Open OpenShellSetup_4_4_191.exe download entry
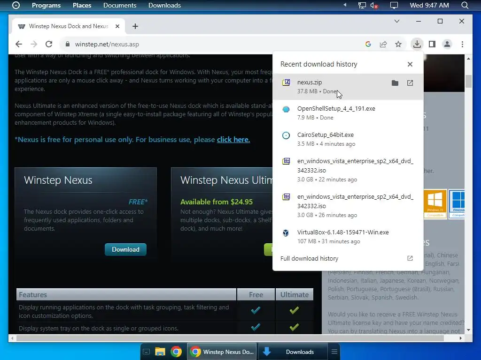This screenshot has width=481, height=360. click(x=348, y=113)
